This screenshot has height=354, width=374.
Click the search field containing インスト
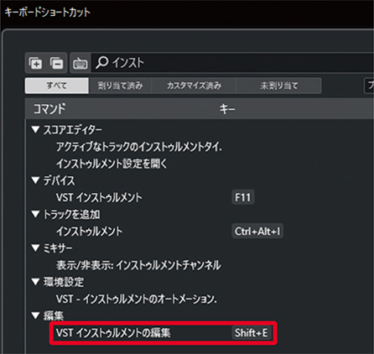pos(233,63)
